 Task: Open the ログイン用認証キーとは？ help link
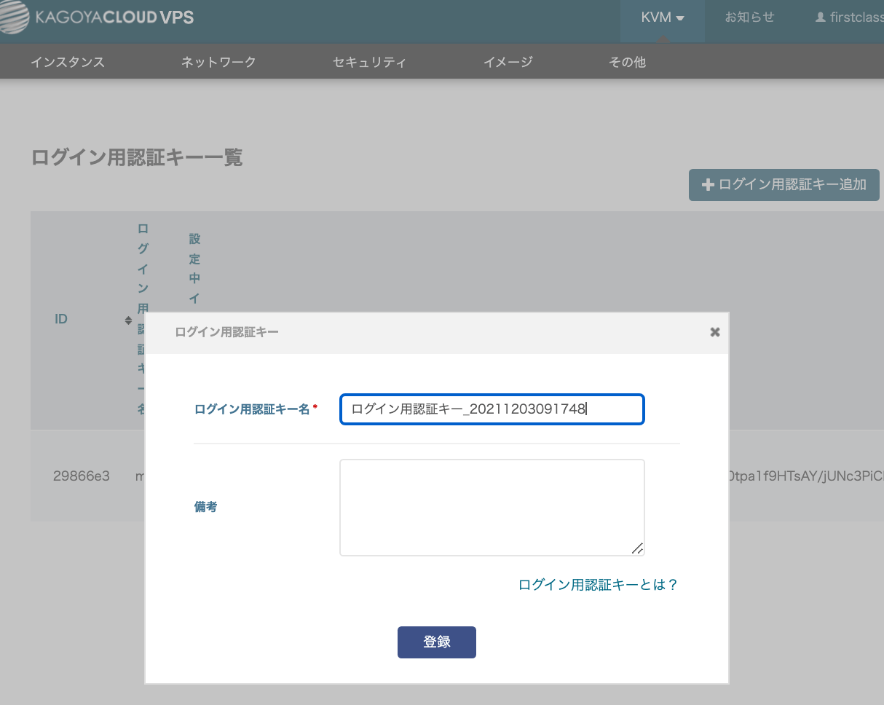(598, 585)
